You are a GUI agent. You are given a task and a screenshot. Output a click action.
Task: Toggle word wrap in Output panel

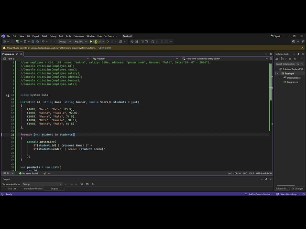[87, 184]
